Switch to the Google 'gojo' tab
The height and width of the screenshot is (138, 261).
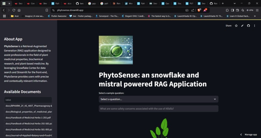click(x=92, y=4)
